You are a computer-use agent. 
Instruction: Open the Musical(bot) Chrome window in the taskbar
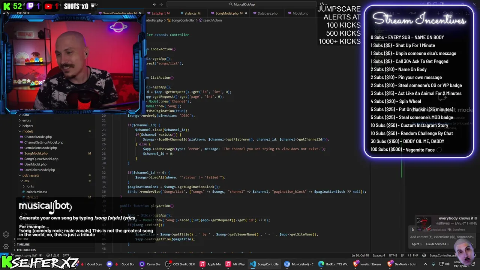pos(298,264)
